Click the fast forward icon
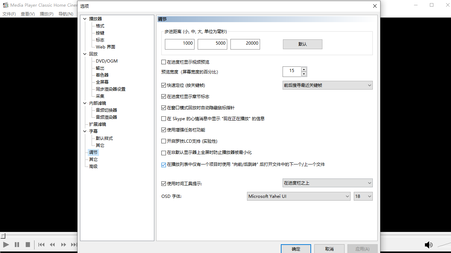Viewport: 451px width, 253px height. (x=63, y=245)
